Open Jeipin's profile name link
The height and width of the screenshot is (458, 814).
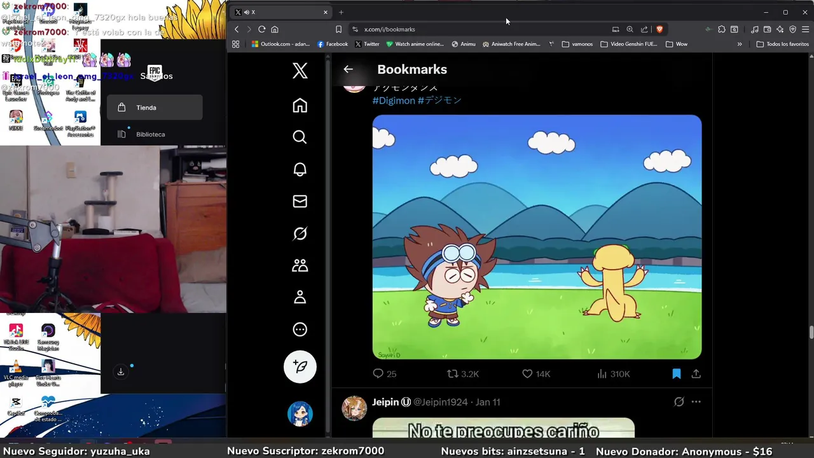[385, 402]
